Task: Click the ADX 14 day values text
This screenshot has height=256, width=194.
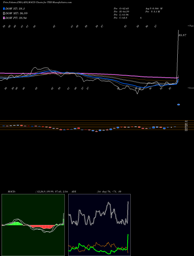Action: (x=109, y=192)
